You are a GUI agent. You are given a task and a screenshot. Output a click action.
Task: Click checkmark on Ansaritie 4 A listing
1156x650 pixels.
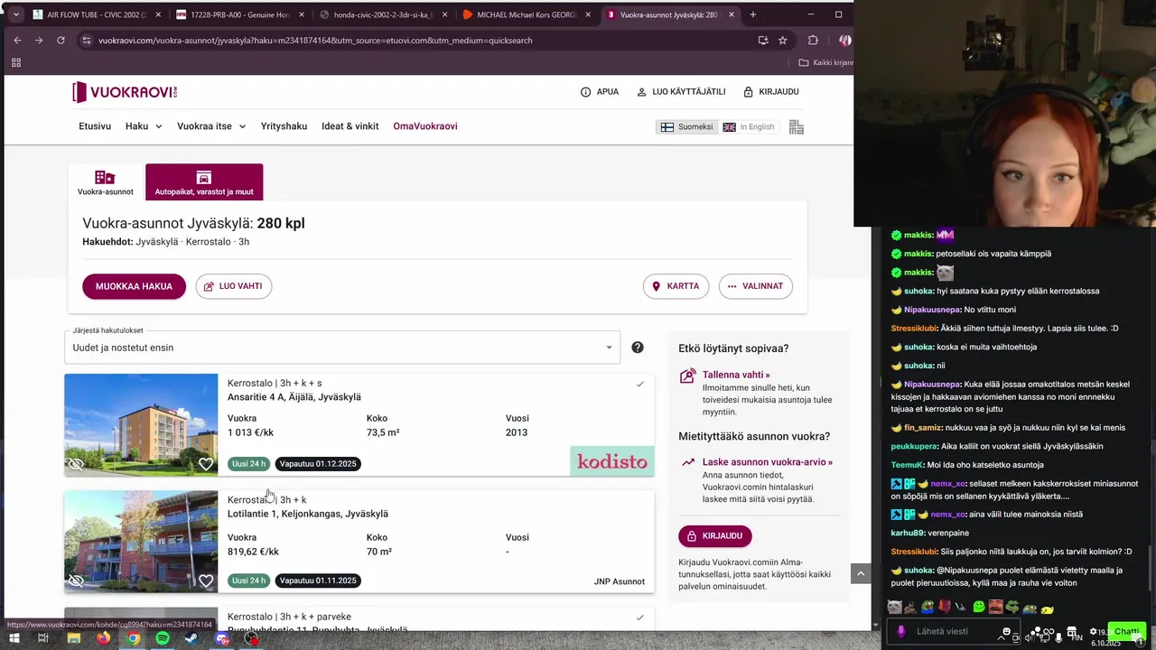pyautogui.click(x=640, y=385)
